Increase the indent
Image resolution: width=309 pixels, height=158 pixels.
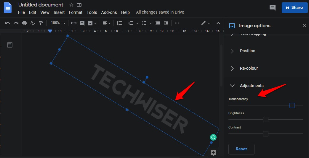(x=166, y=23)
